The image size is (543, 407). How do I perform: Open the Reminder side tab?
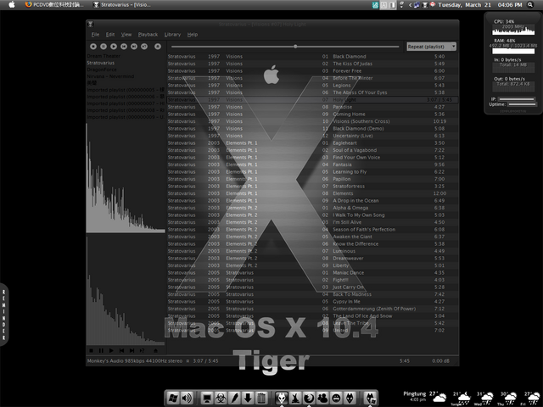[x=3, y=314]
